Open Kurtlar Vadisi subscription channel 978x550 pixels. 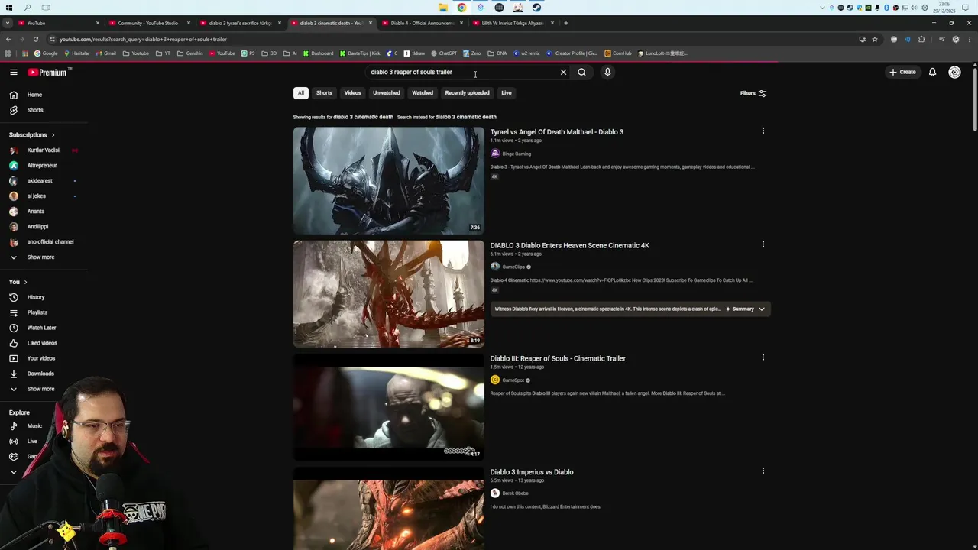pyautogui.click(x=43, y=150)
